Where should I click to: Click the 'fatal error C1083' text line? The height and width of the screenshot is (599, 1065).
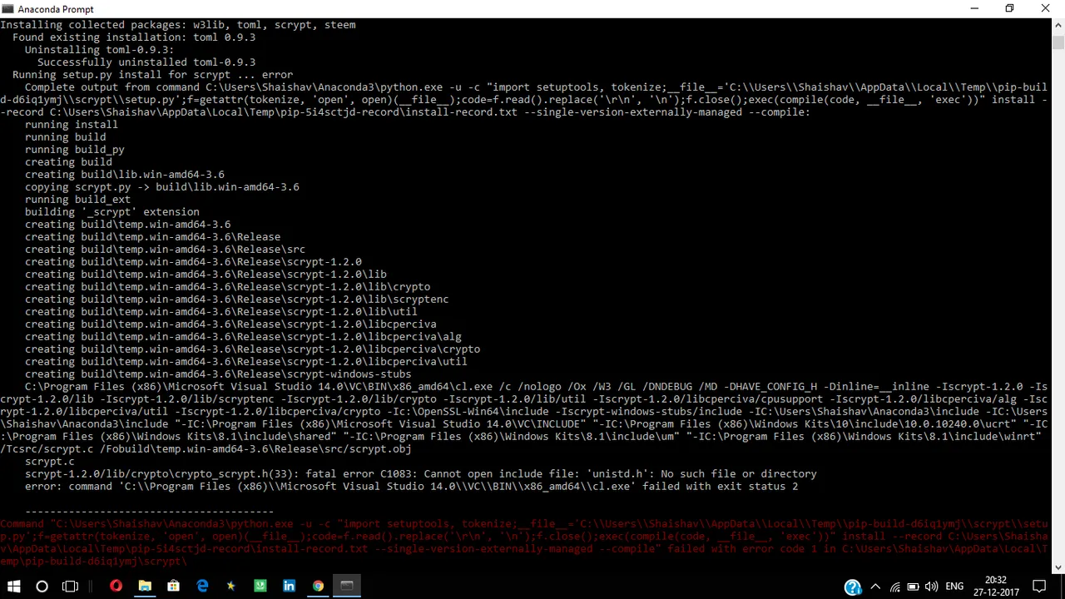click(x=420, y=474)
